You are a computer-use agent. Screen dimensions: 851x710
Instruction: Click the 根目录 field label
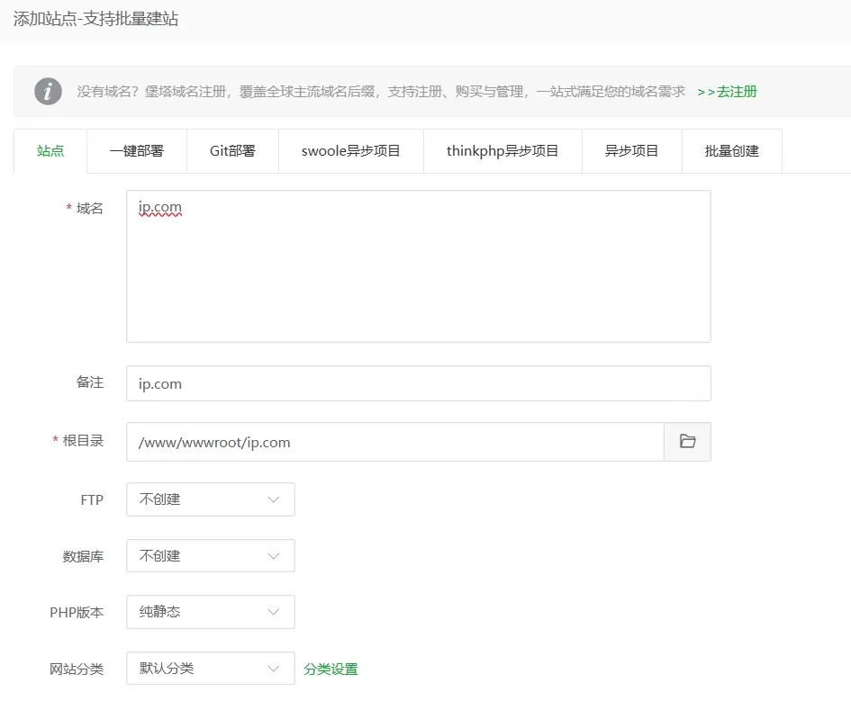click(x=83, y=440)
